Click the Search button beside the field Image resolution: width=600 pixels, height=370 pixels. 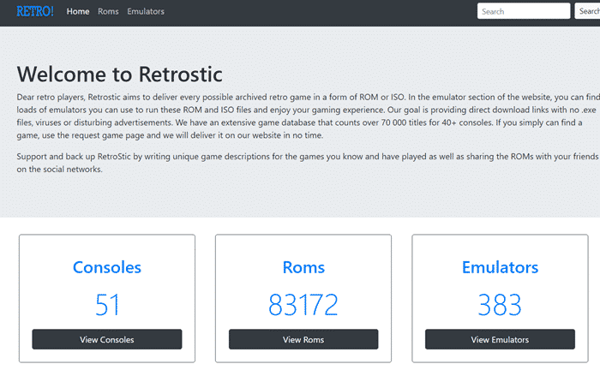pyautogui.click(x=587, y=11)
